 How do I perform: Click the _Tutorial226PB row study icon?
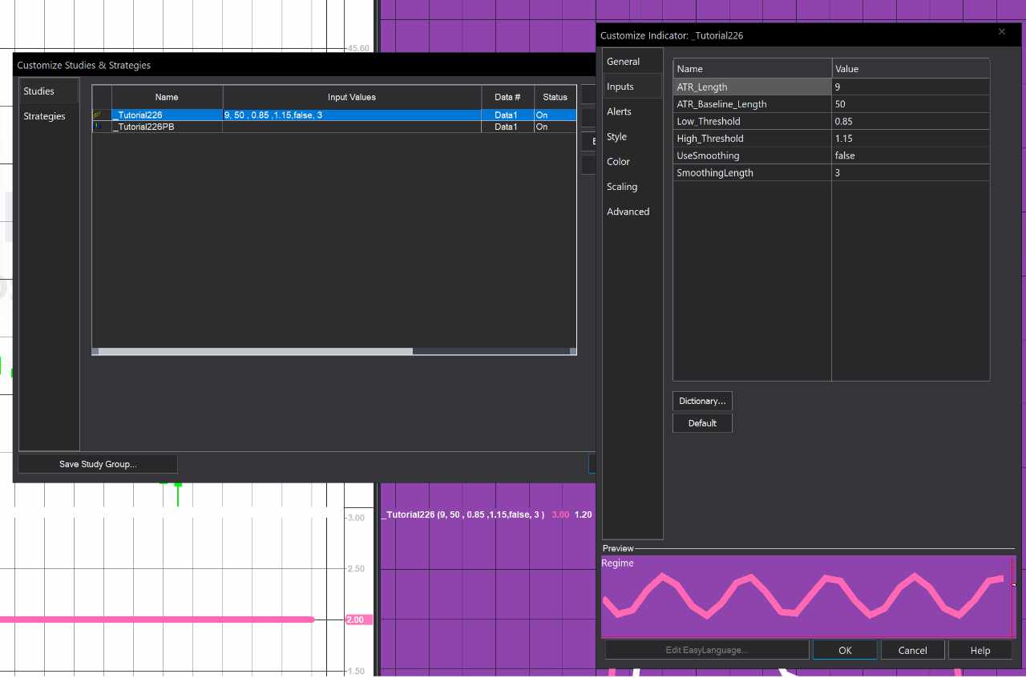point(97,127)
